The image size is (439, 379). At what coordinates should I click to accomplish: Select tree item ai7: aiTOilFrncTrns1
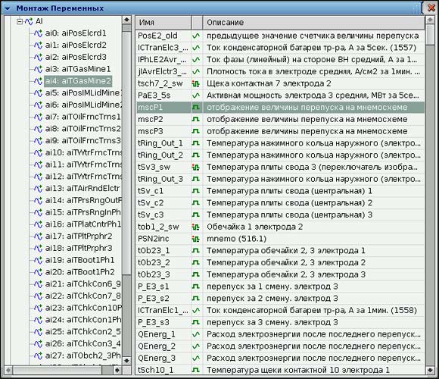point(83,117)
